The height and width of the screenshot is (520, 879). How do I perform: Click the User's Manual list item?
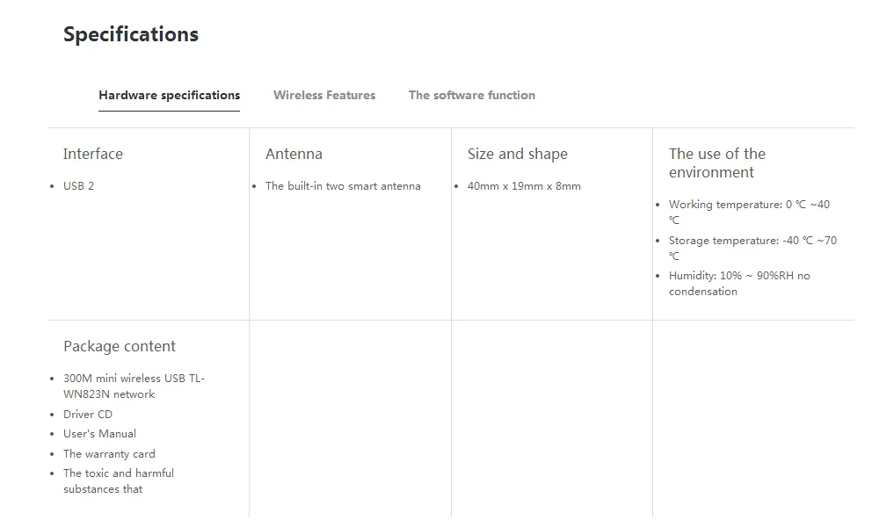(100, 434)
